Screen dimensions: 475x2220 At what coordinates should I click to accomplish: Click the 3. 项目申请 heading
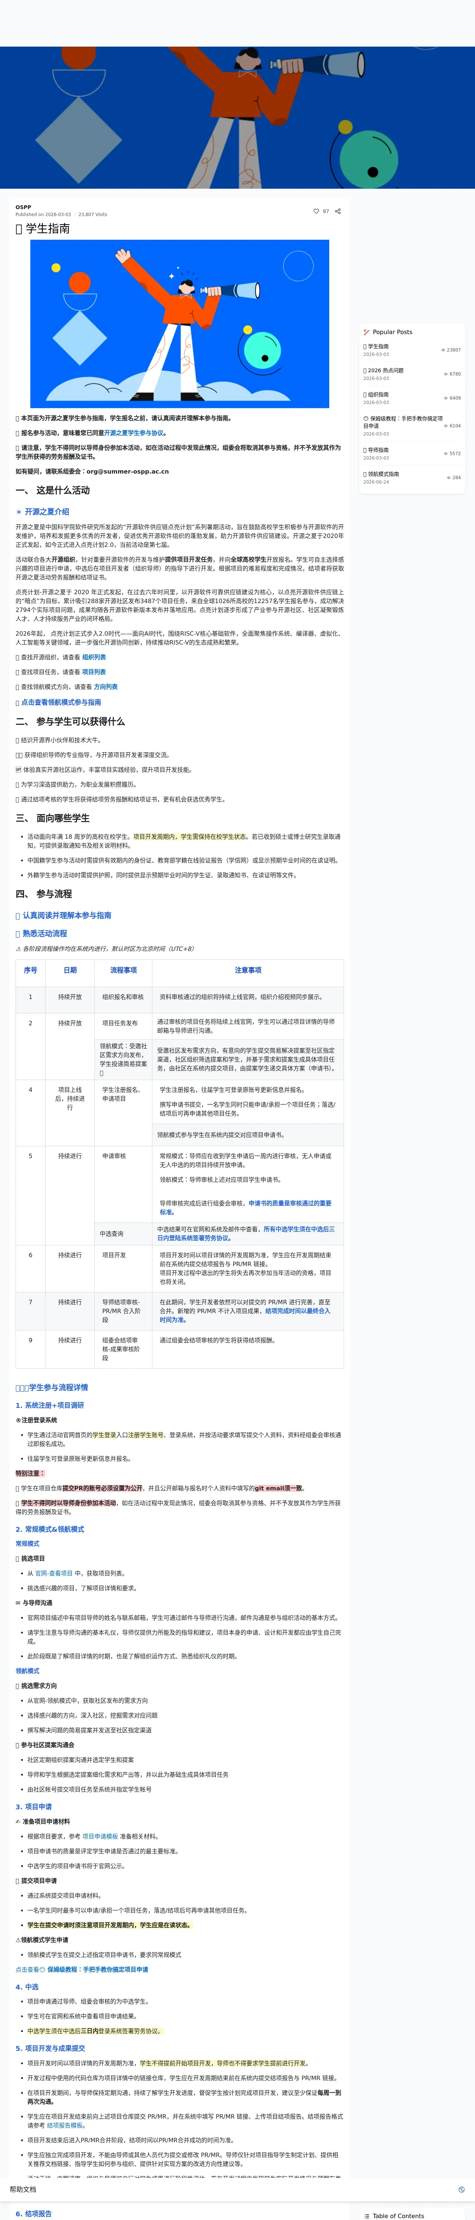(x=34, y=1807)
